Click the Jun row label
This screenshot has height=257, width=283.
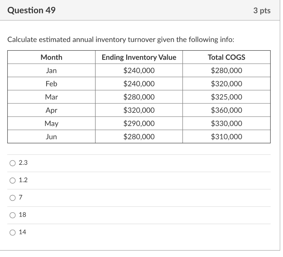(51, 137)
